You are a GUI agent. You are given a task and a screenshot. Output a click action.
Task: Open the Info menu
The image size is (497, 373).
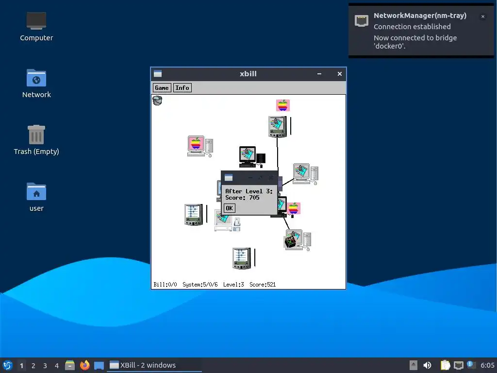(182, 88)
